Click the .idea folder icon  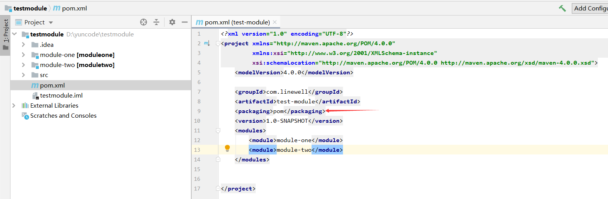coord(35,45)
